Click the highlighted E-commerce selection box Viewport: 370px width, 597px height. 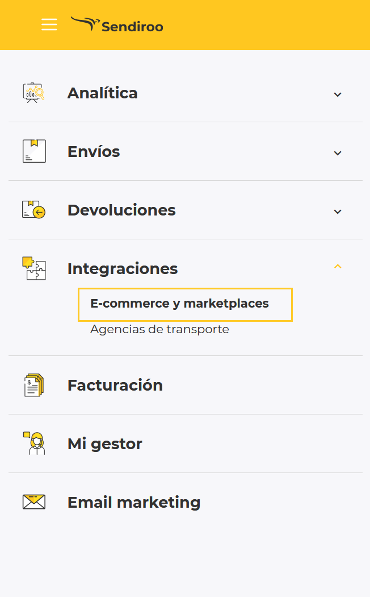click(185, 305)
